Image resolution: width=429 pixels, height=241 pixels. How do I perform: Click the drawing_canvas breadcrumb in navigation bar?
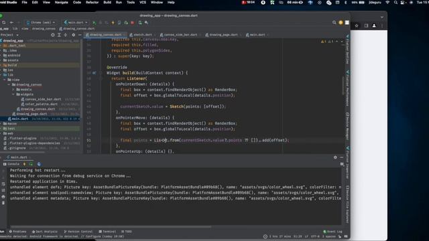(44, 29)
